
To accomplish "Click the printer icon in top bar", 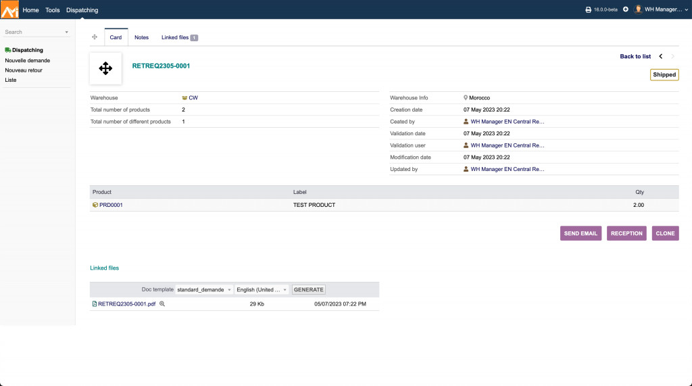I will [588, 9].
